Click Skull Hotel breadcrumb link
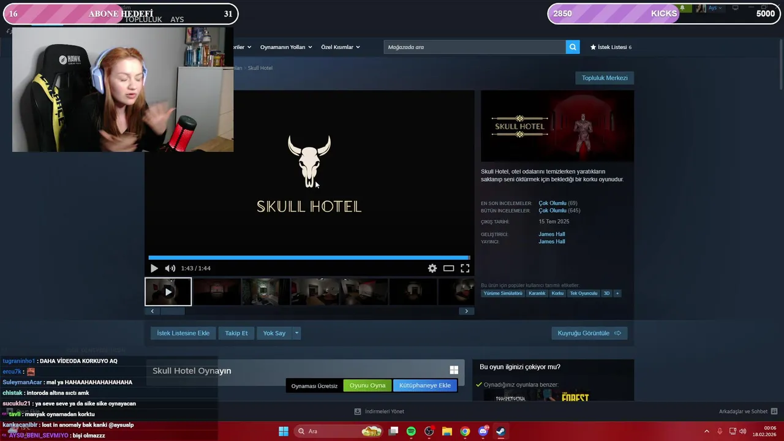The image size is (784, 441). (260, 68)
